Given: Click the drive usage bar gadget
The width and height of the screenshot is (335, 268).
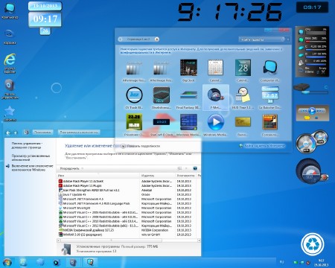Looking at the screenshot, I should pyautogui.click(x=315, y=92).
